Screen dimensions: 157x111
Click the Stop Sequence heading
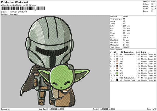pos(116,50)
